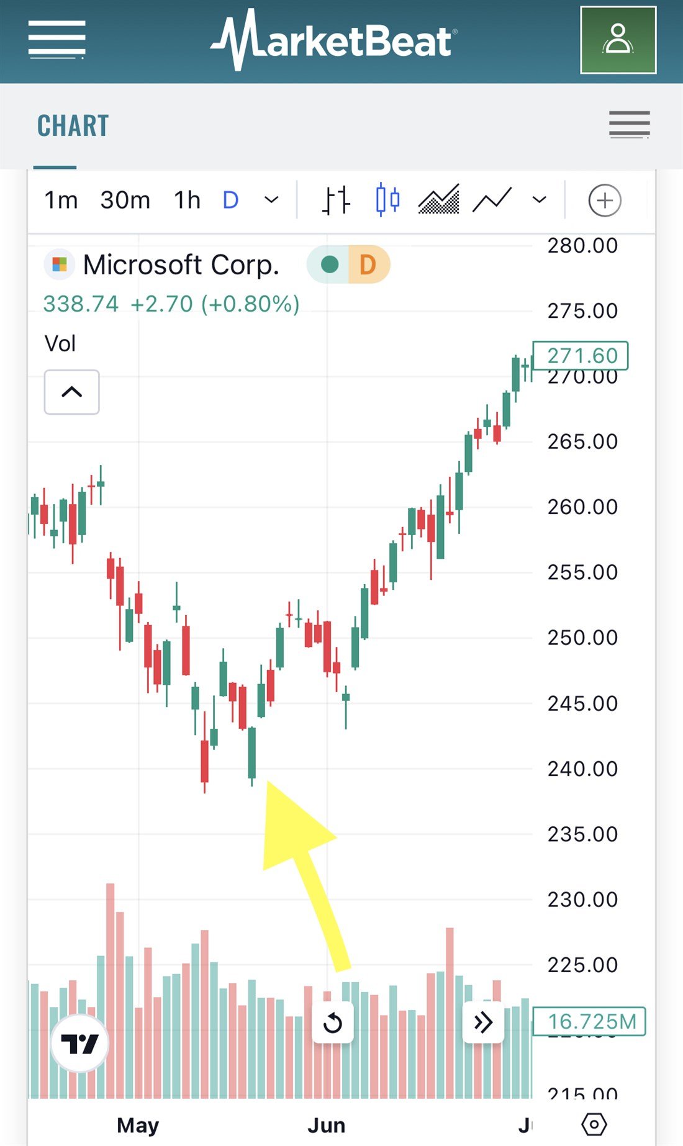This screenshot has width=683, height=1146.
Task: Expand the chart style dropdown
Action: [x=540, y=201]
